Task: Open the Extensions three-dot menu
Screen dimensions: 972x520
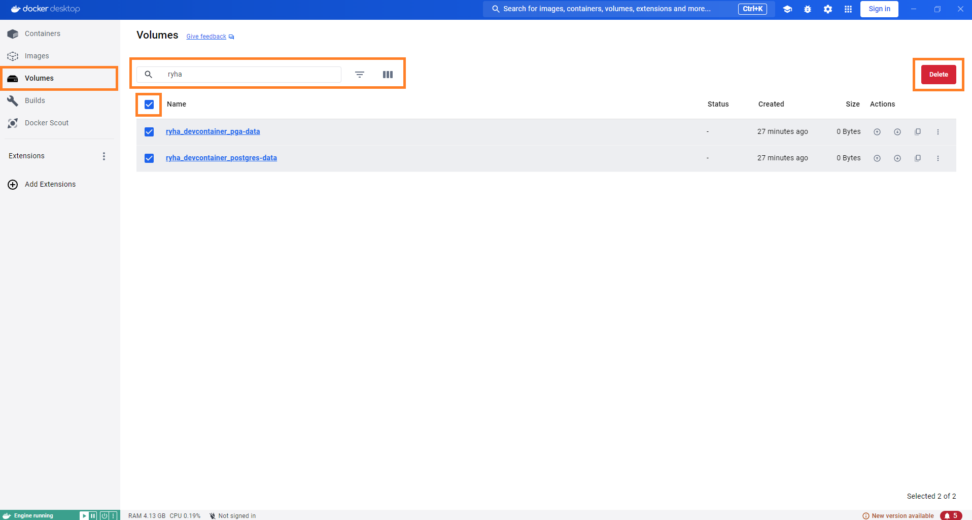Action: [104, 156]
